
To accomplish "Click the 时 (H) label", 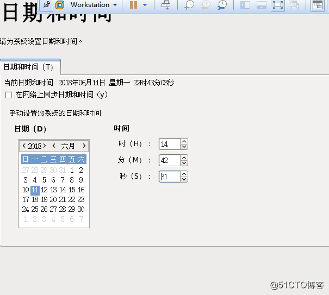I will pos(130,144).
